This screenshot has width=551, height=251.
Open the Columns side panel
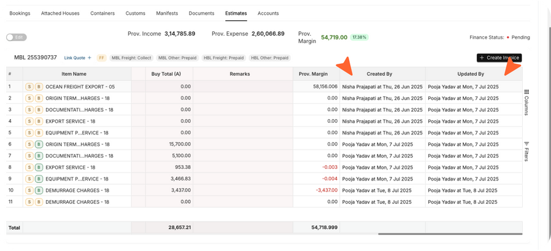pyautogui.click(x=526, y=102)
